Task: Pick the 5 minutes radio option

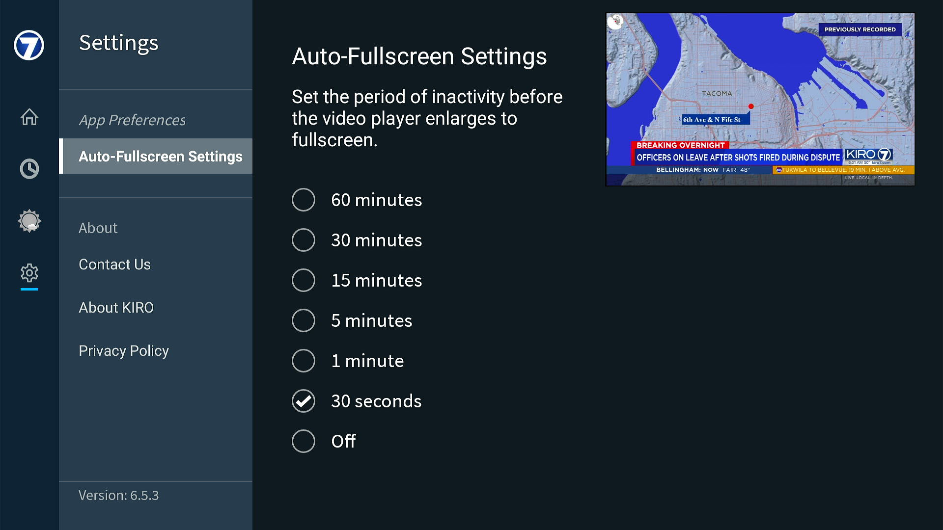Action: coord(304,321)
